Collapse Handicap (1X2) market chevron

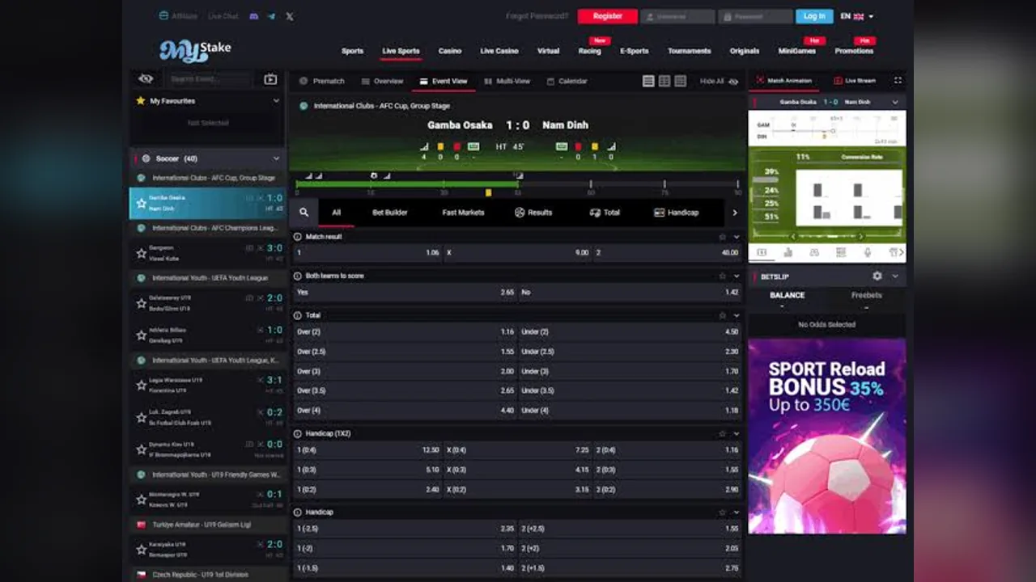(x=736, y=433)
